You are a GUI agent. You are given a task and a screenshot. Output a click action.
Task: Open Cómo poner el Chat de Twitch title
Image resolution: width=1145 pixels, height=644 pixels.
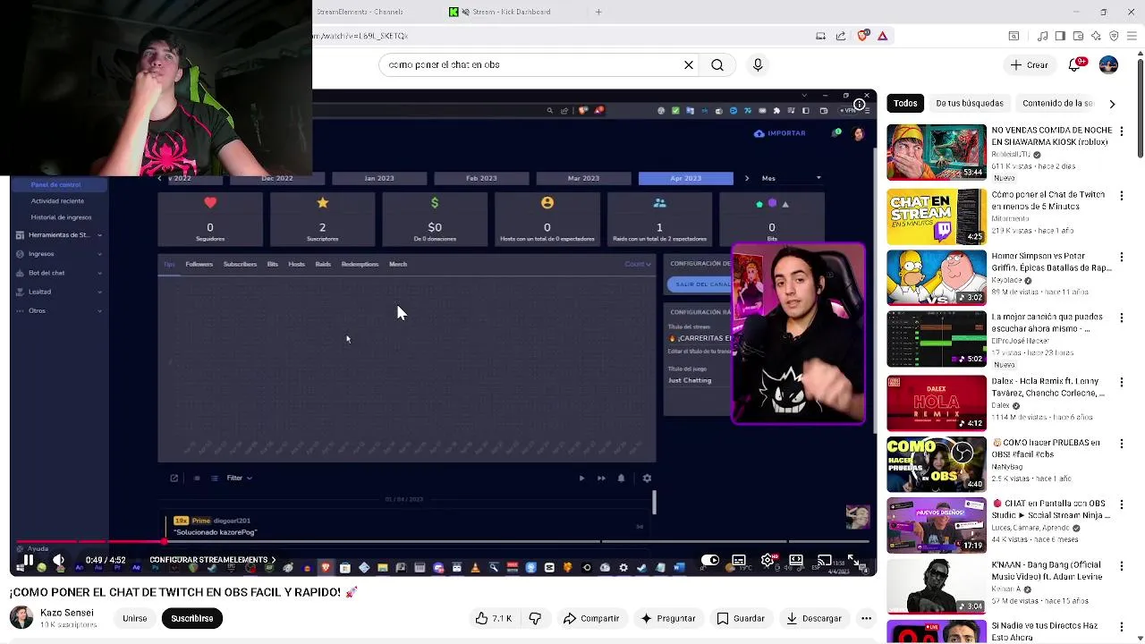[1047, 200]
